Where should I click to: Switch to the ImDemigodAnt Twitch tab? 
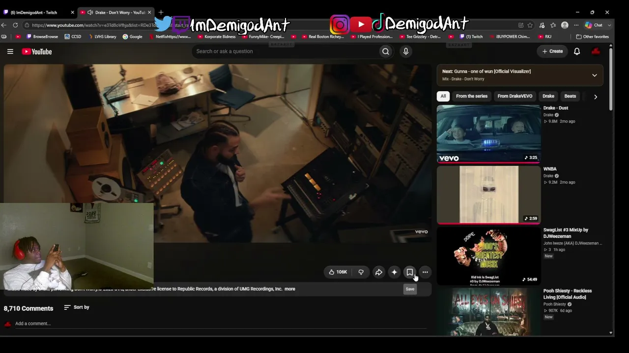(x=38, y=12)
